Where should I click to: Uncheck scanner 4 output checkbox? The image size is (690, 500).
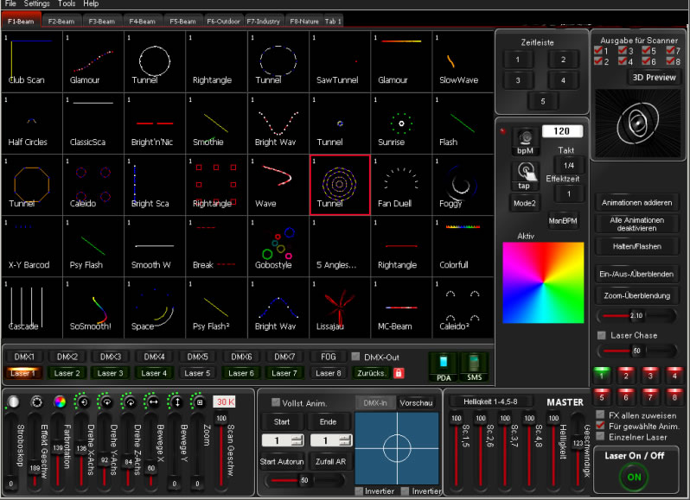(622, 60)
